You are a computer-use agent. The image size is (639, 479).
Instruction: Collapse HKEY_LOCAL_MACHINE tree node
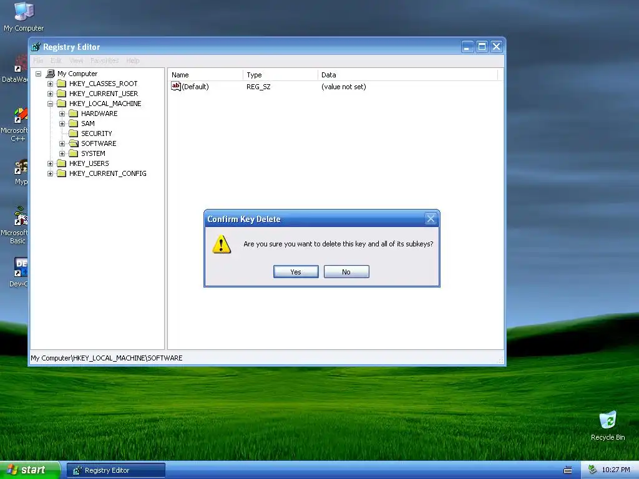[x=50, y=104]
